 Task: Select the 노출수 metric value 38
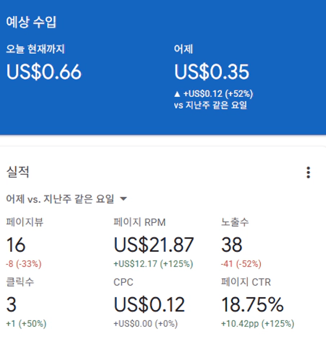pyautogui.click(x=232, y=245)
